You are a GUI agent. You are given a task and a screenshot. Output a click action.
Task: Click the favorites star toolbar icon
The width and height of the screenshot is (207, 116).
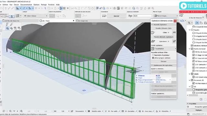[114, 8]
